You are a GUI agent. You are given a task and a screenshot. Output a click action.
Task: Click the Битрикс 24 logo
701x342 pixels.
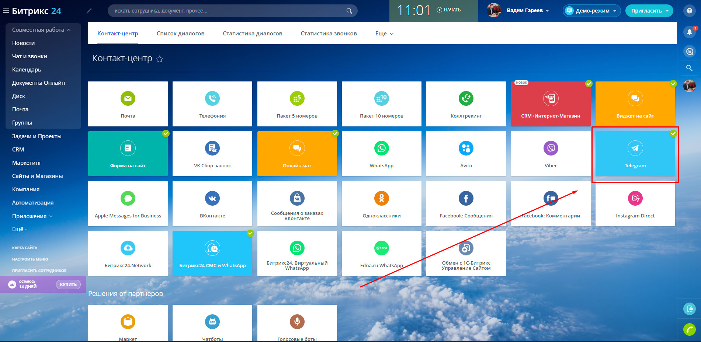pos(37,11)
